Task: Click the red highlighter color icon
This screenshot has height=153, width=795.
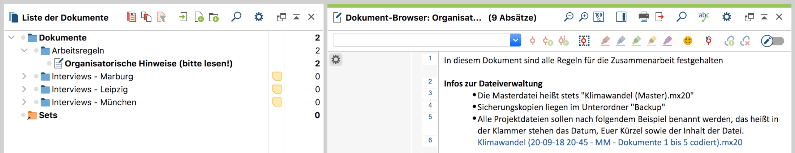Action: pos(605,41)
